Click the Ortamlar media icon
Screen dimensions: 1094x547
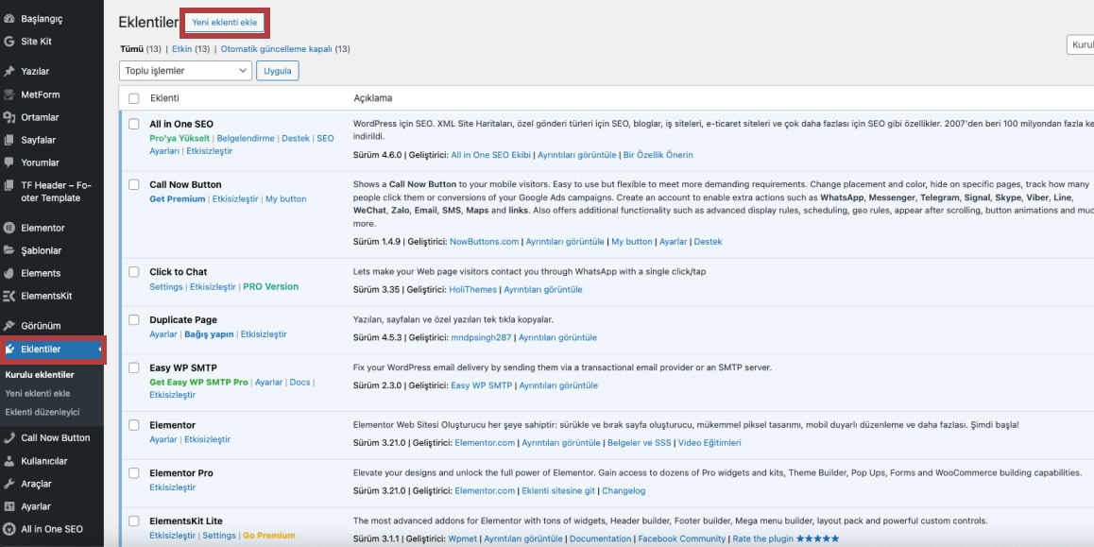click(9, 117)
